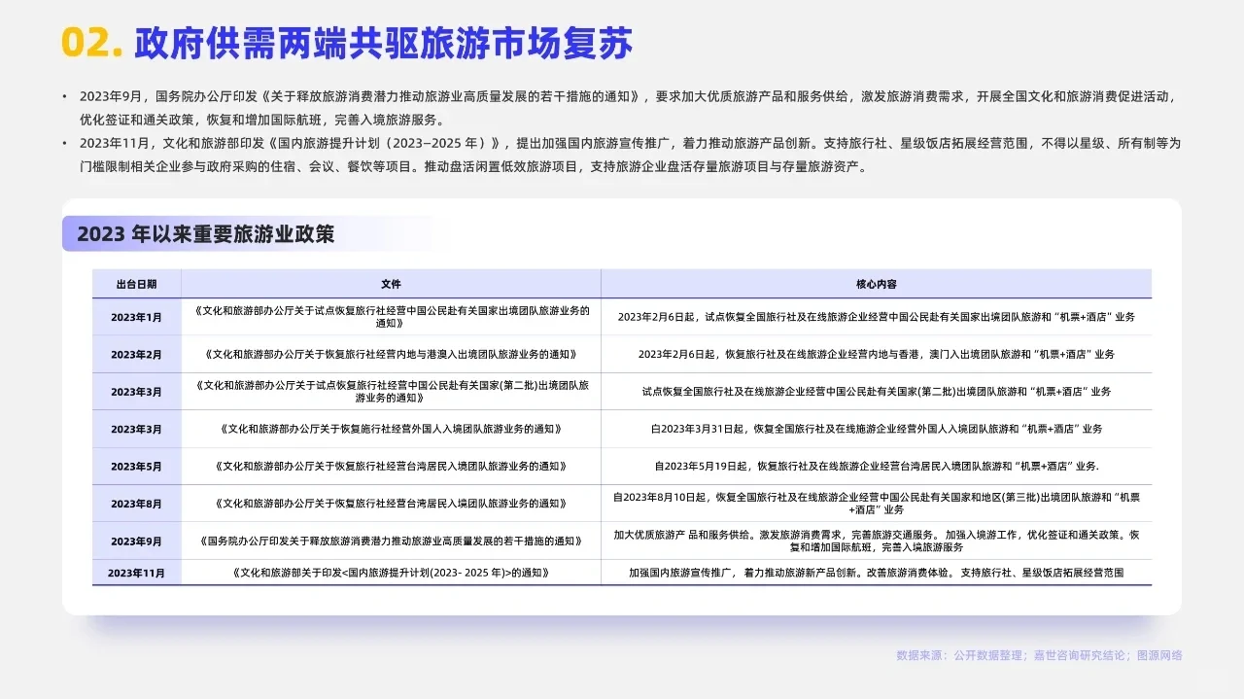
Task: Select the first 2023年3月 row
Action: coord(136,391)
